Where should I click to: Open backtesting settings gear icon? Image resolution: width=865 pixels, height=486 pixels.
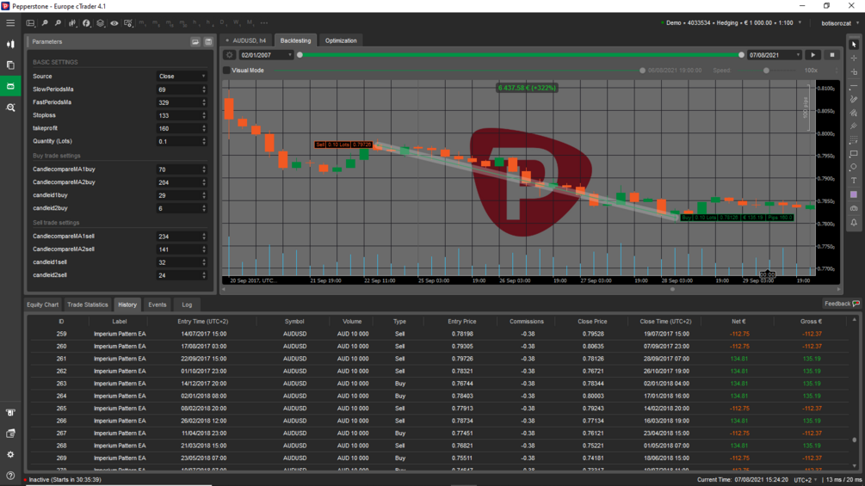pyautogui.click(x=230, y=55)
